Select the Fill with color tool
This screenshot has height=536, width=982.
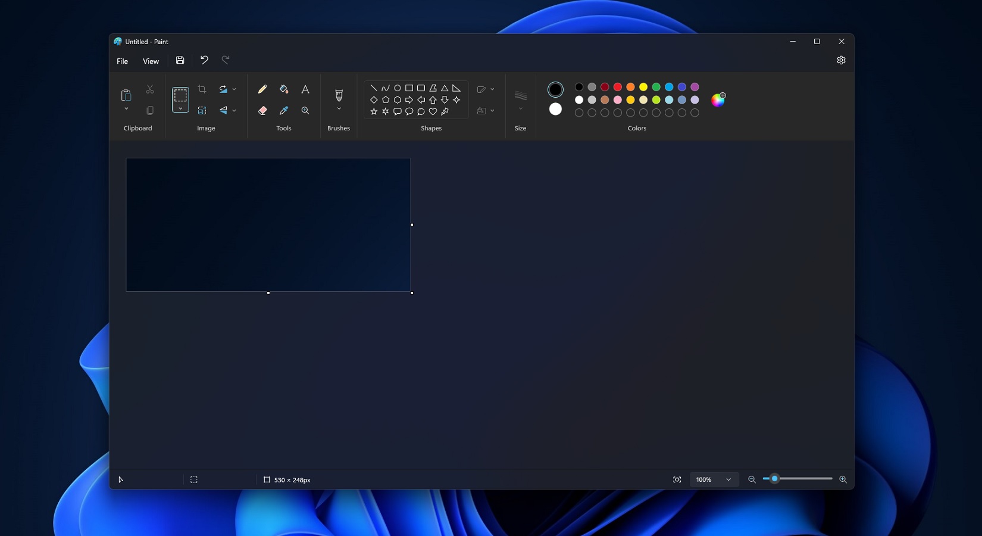[284, 89]
